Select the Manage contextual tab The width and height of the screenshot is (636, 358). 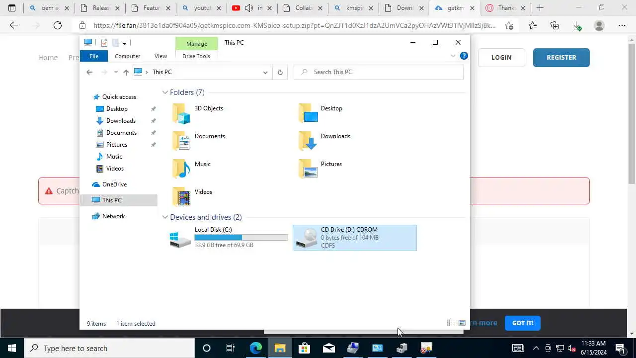197,44
